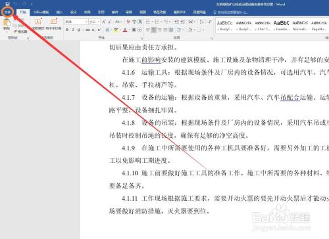Click the Bullets list icon
Image resolution: width=329 pixels, height=239 pixels.
point(149,22)
